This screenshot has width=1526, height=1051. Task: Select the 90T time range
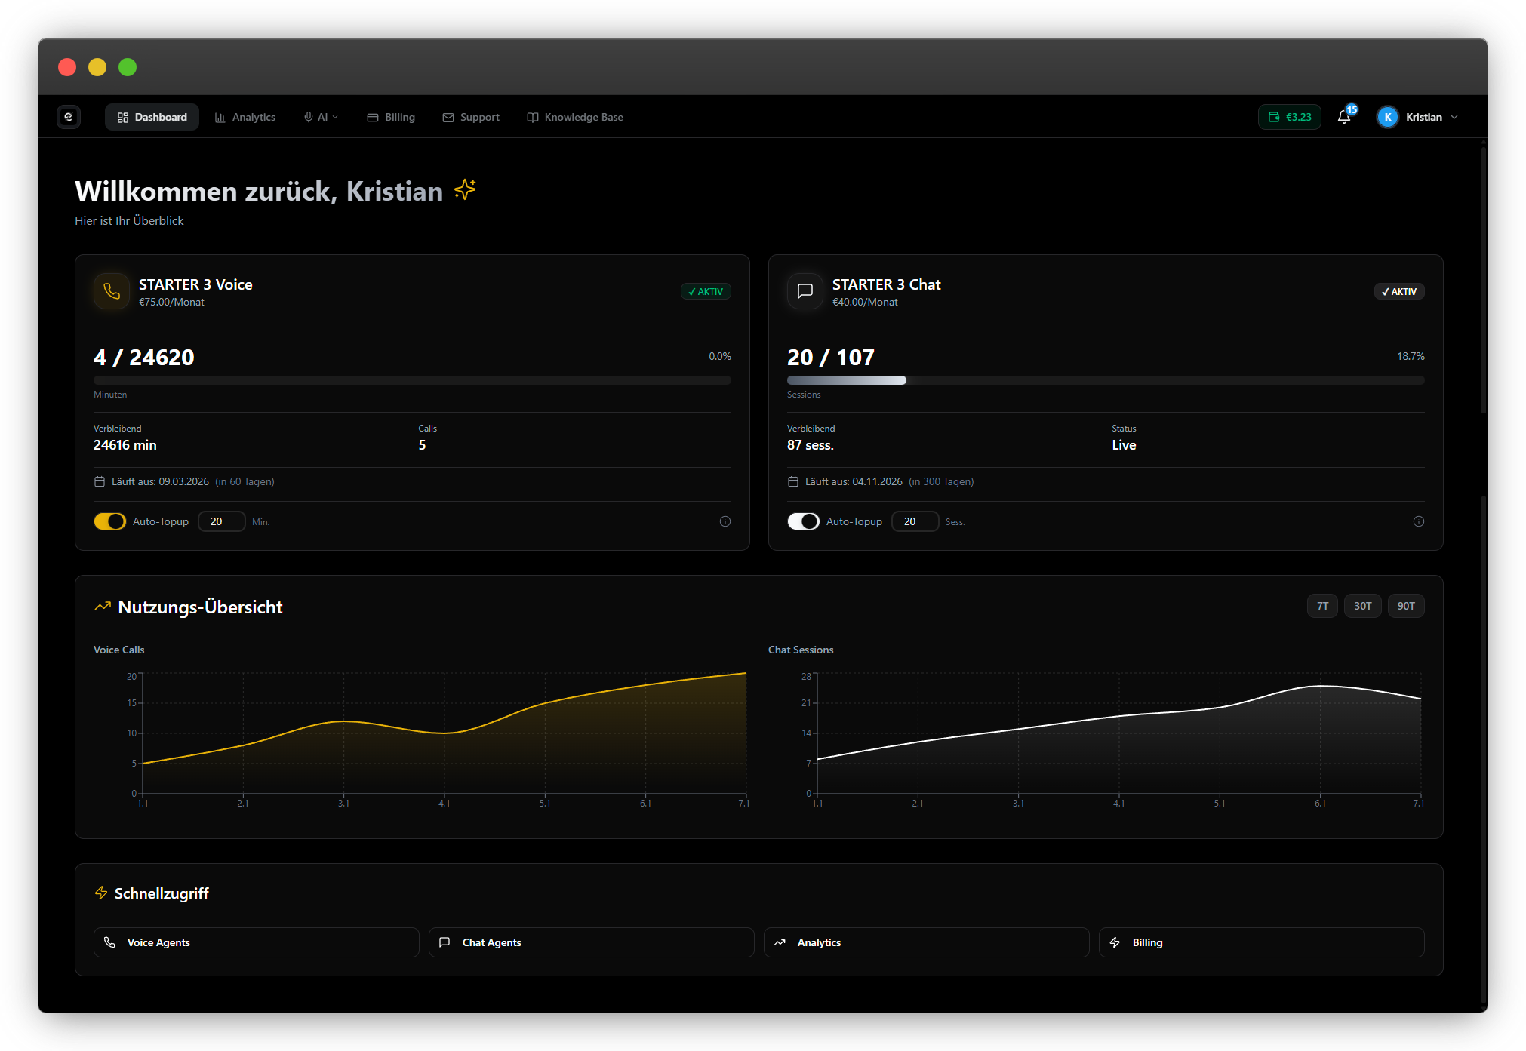(x=1406, y=606)
